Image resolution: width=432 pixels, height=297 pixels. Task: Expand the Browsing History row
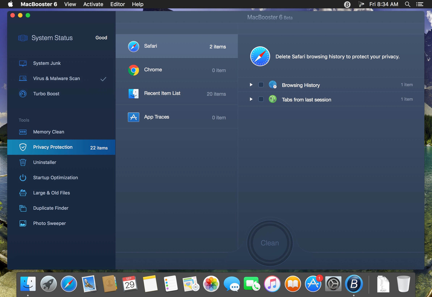coord(251,85)
